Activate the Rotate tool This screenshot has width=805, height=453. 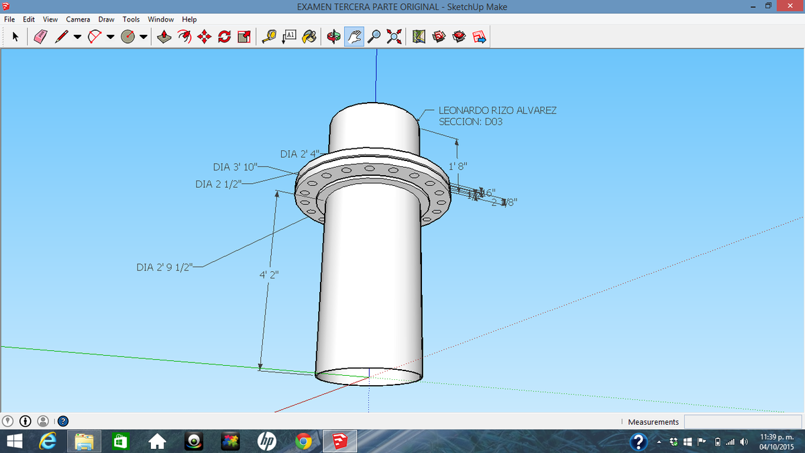225,37
